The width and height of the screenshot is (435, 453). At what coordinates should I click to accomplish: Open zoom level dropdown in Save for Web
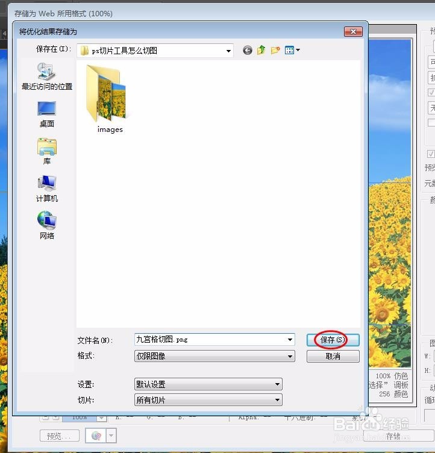101,418
